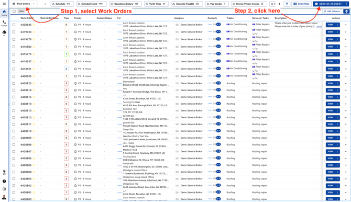
Task: Open the hamburger menu icon
Action: click(x=4, y=4)
